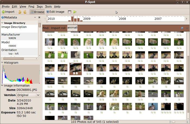
Task: Click the tallest bar in the 2010 timeline
Action: point(72,19)
